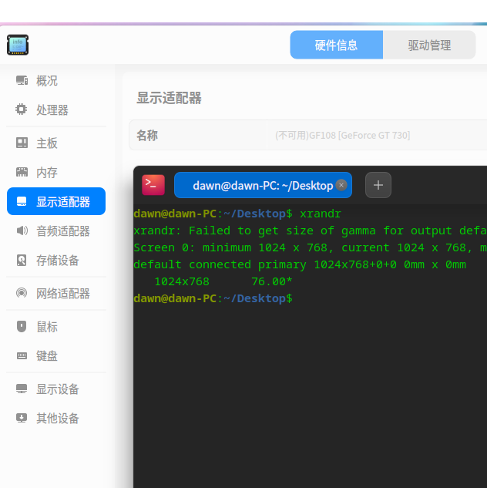Click the xrandr command text in terminal
The image size is (487, 488).
(x=321, y=214)
